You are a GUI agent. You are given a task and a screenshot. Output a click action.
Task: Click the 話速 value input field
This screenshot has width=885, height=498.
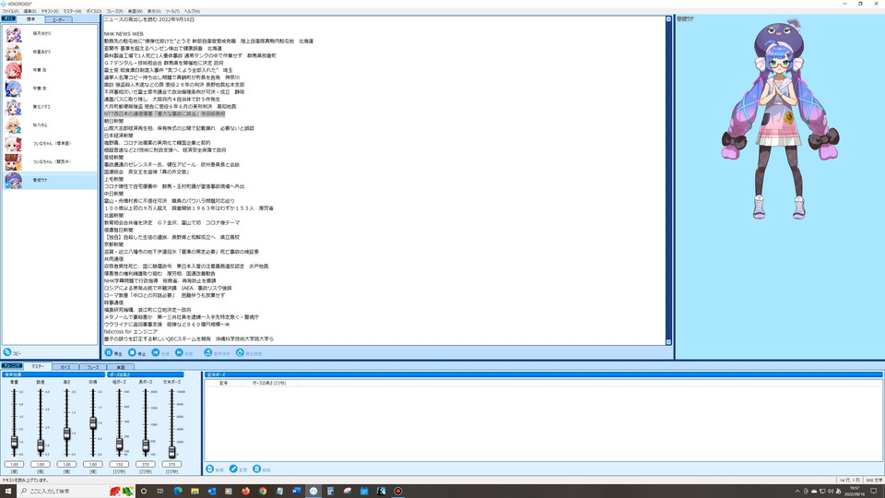[41, 464]
